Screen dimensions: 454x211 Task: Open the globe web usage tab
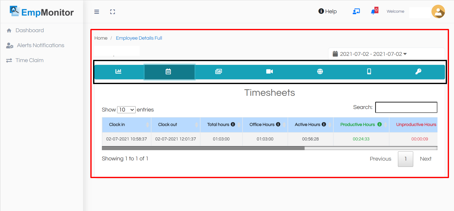tap(320, 72)
